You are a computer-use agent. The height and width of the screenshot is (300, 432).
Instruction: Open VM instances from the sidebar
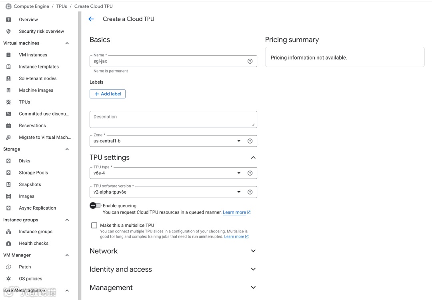33,55
